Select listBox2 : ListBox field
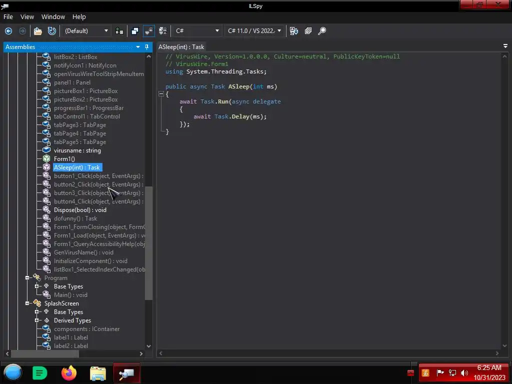This screenshot has height=384, width=512. pyautogui.click(x=75, y=57)
